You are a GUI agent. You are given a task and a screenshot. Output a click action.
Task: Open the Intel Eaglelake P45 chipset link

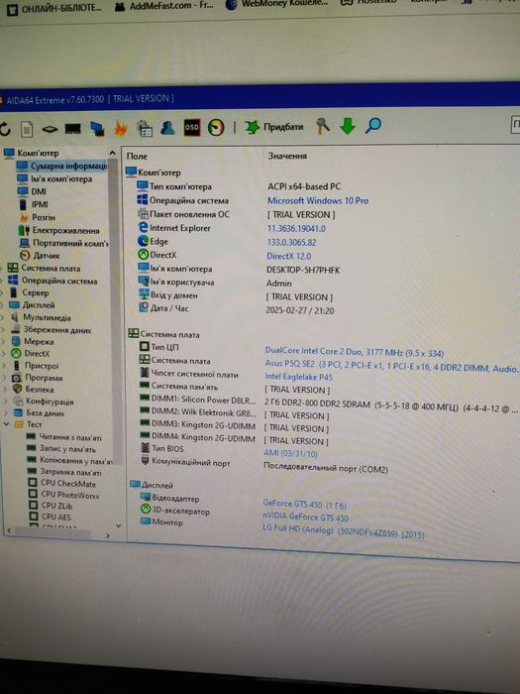click(298, 377)
